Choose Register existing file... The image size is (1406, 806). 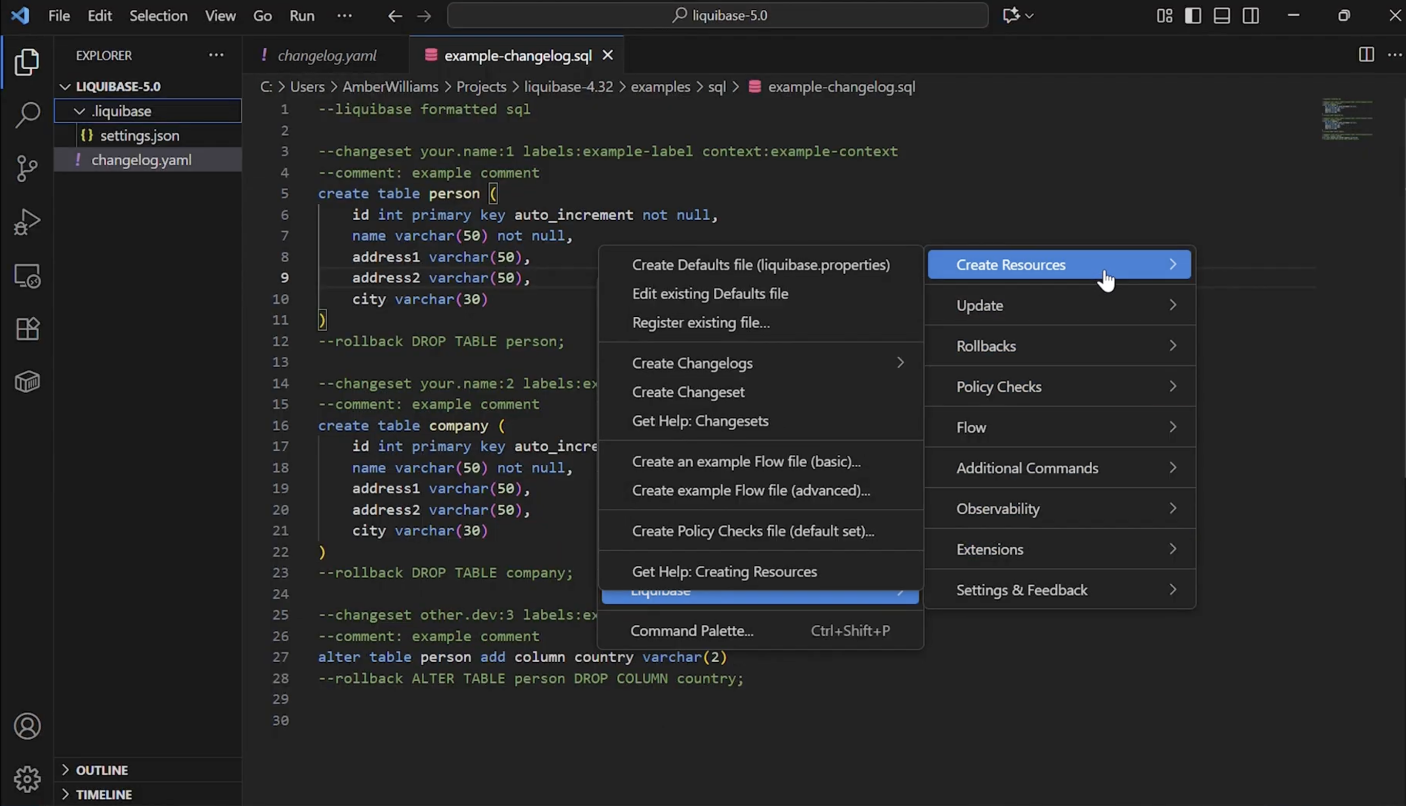[761, 322]
